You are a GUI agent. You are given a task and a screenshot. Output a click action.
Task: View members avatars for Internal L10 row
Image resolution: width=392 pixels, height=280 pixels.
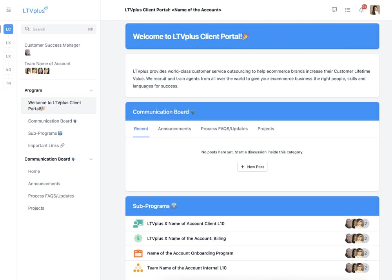click(357, 268)
